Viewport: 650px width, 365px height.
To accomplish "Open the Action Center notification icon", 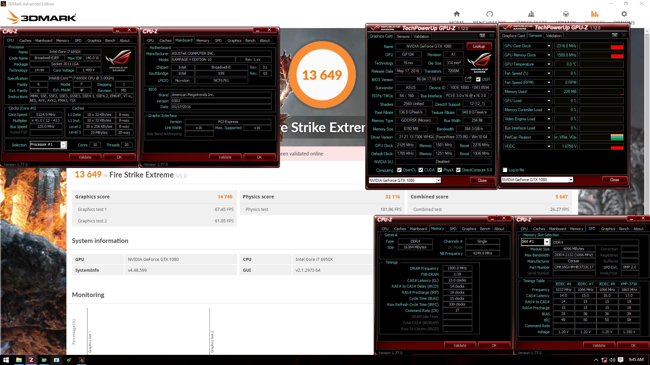I will 621,360.
